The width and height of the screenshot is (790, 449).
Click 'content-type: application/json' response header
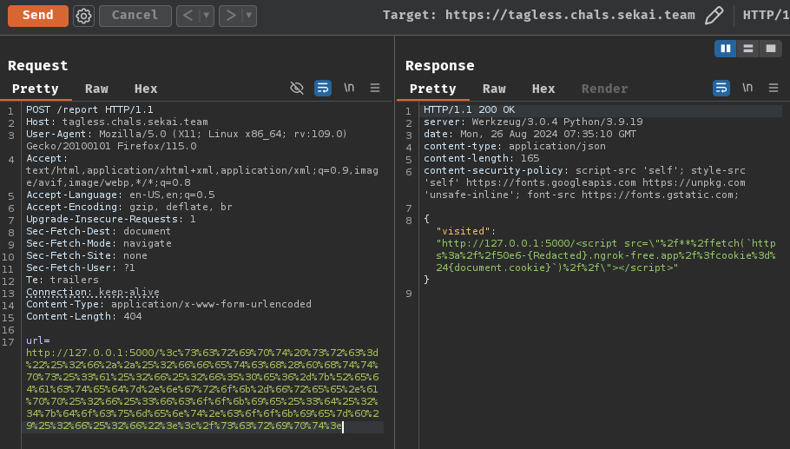coord(515,146)
